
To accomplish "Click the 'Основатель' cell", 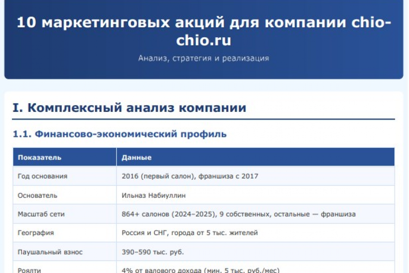I will [65, 195].
